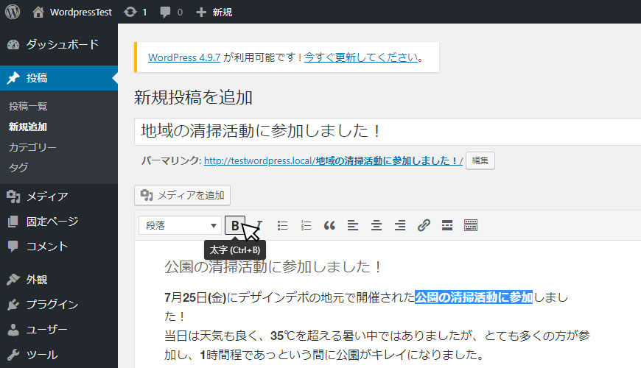
Task: Open ツール in the sidebar
Action: click(x=59, y=355)
